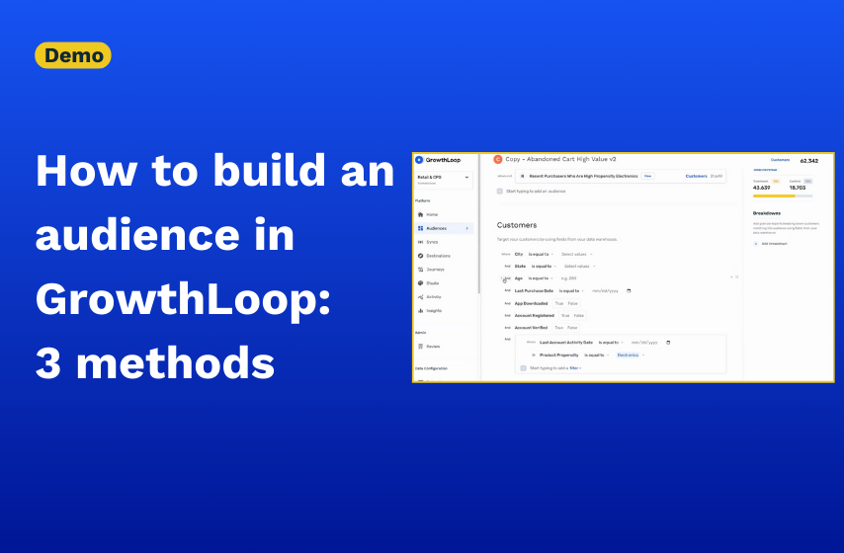Click the Insights bar chart icon

[420, 311]
